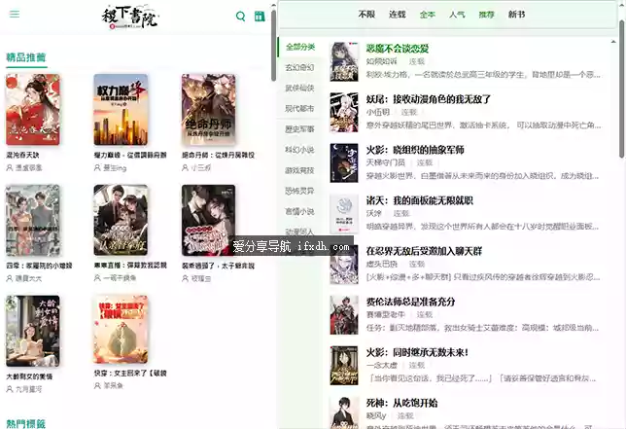Screen dimensions: 626x429
Task: Choose 恐怖灵异 category
Action: pos(299,191)
